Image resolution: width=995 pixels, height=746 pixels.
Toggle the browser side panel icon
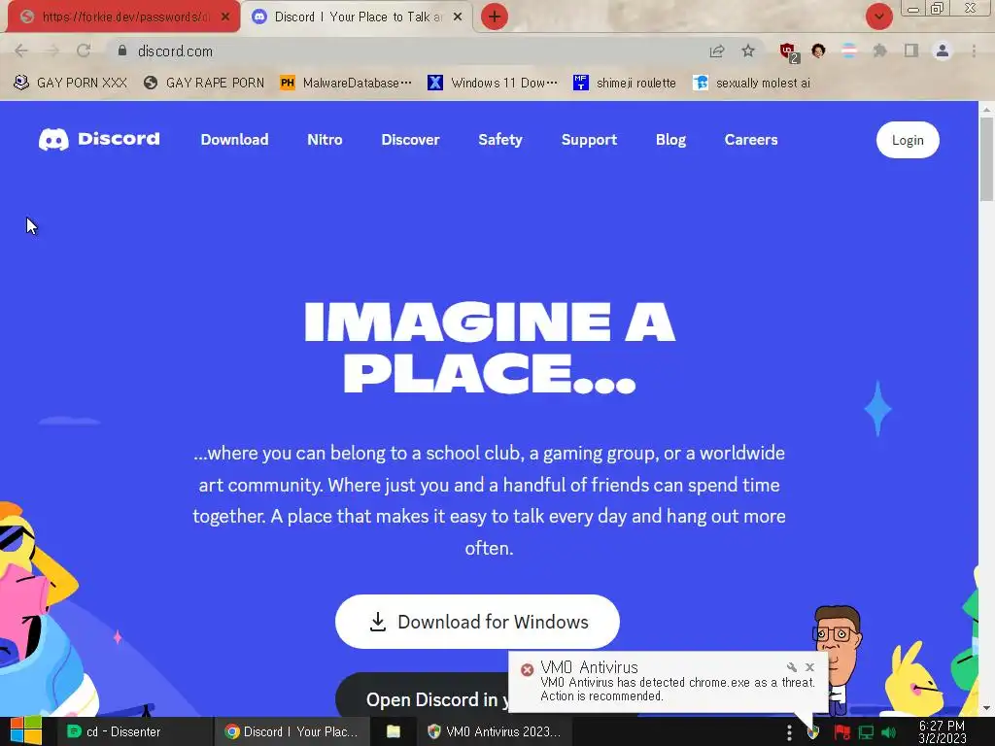coord(911,51)
